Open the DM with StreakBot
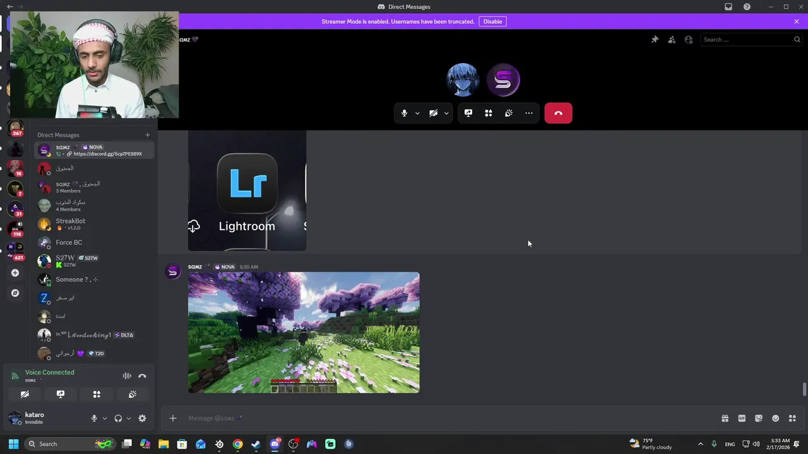This screenshot has width=808, height=454. [x=94, y=224]
